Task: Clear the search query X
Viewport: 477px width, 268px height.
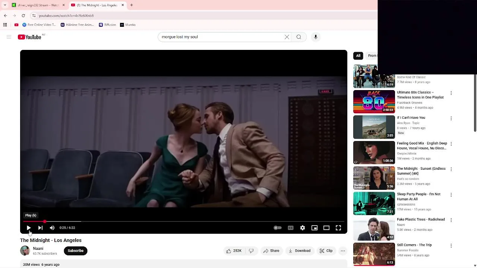Action: point(287,37)
